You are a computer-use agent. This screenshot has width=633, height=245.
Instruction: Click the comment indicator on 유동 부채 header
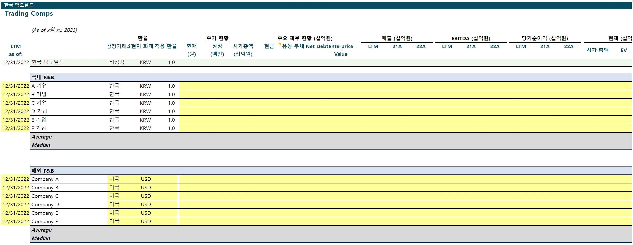point(280,44)
